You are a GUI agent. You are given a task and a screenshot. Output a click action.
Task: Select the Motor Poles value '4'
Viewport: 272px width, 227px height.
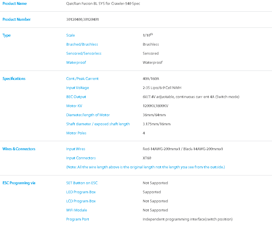[144, 133]
